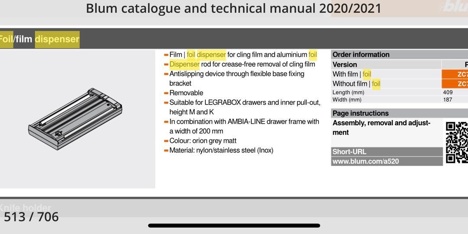Tap the Short-URL label
468x234 pixels.
(x=349, y=152)
